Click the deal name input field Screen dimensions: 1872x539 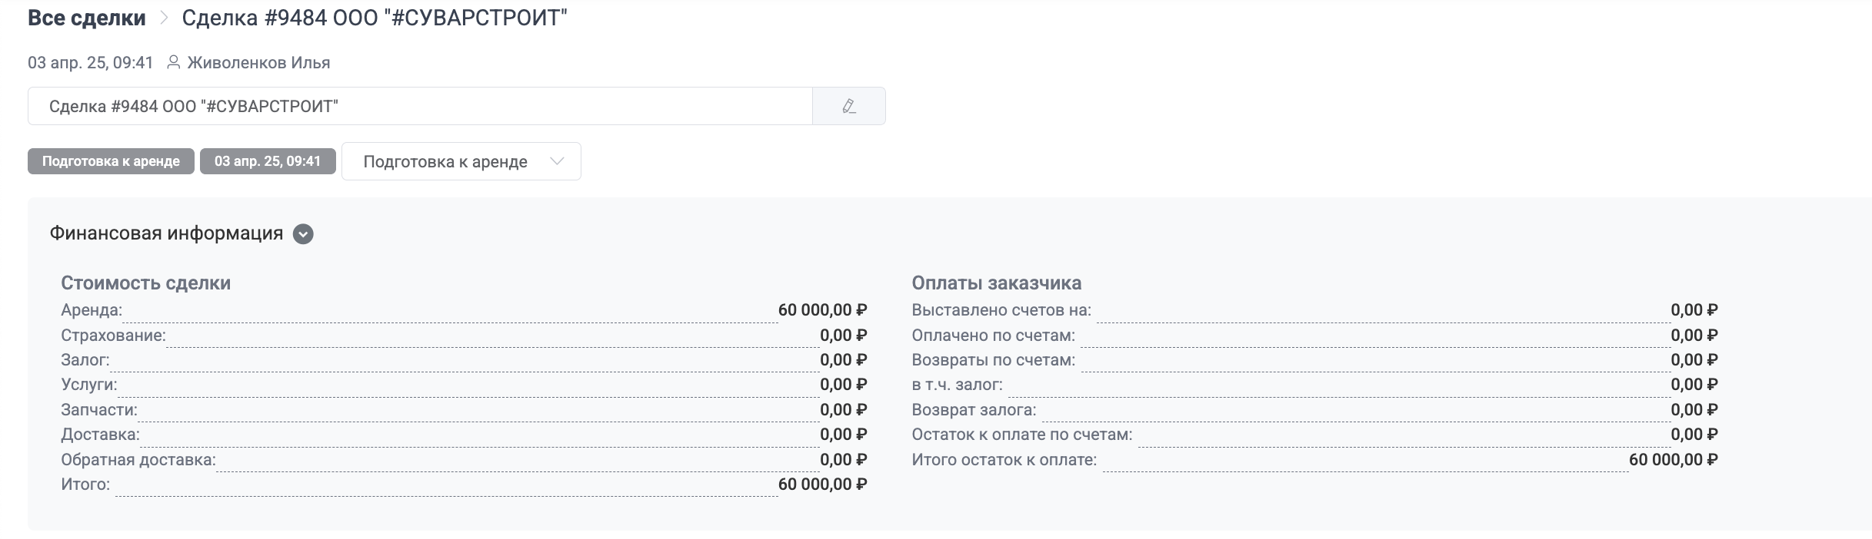click(420, 106)
